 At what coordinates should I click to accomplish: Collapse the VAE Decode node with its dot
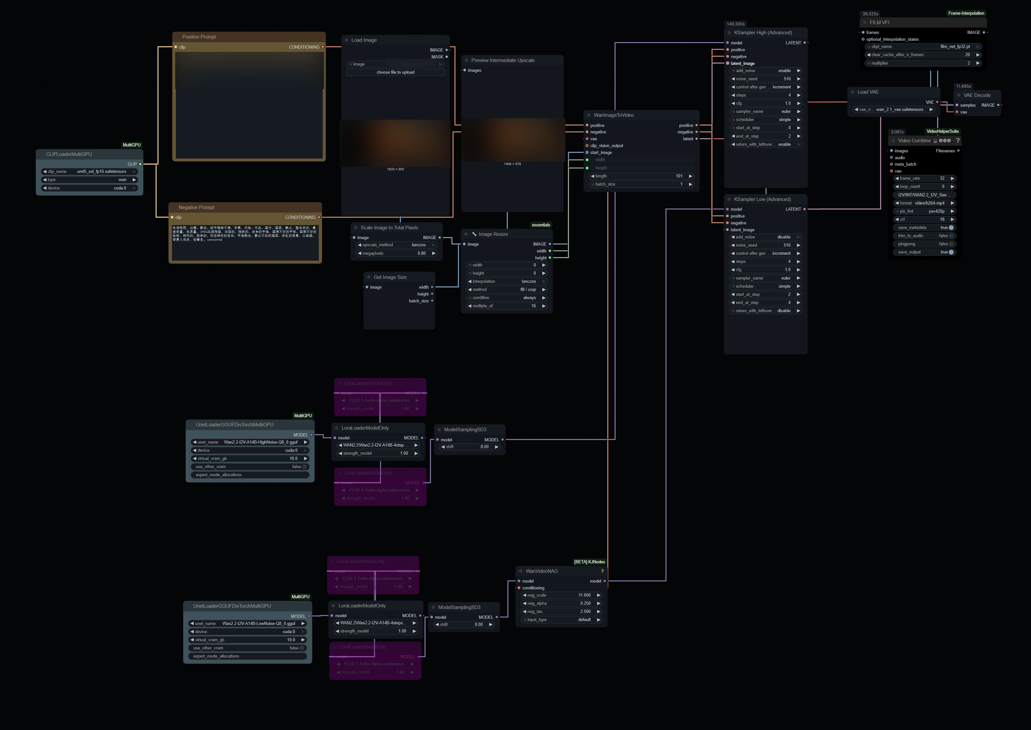point(959,95)
